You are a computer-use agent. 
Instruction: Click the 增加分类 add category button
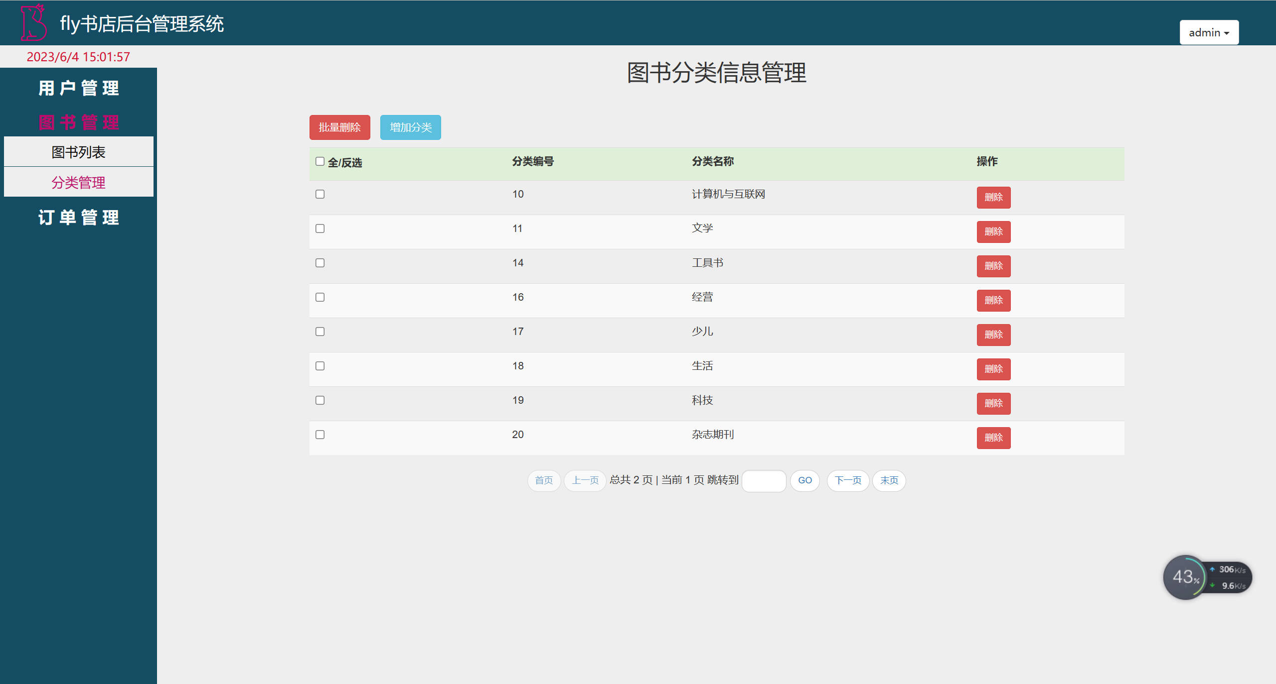[x=410, y=127]
